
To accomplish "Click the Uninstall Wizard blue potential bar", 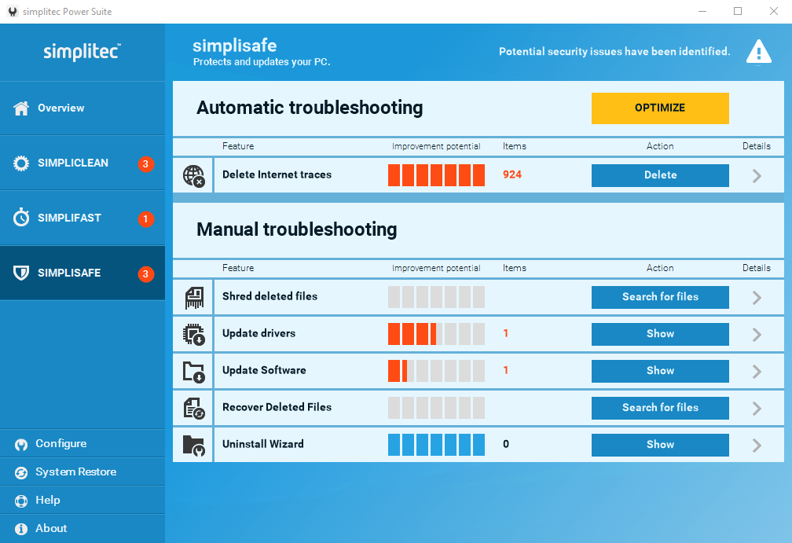I will (436, 445).
